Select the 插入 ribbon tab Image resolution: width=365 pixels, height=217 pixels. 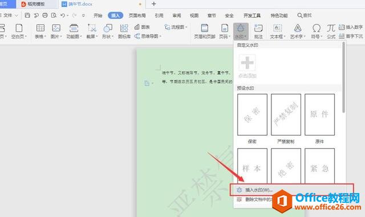[x=115, y=15]
